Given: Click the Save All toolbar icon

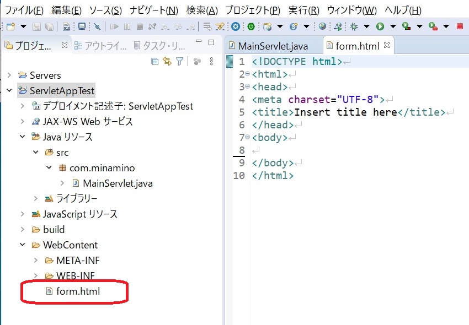Looking at the screenshot, I should [49, 26].
